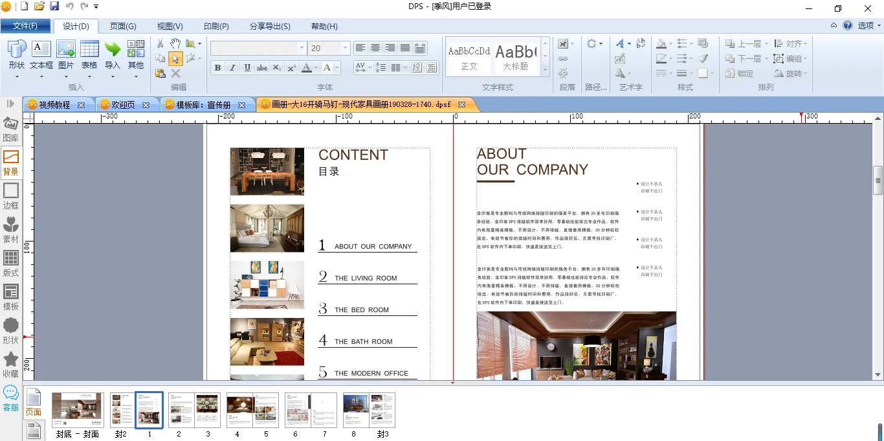Screen dimensions: 884x441
Task: Click the 锁定 lock button
Action: 739,73
